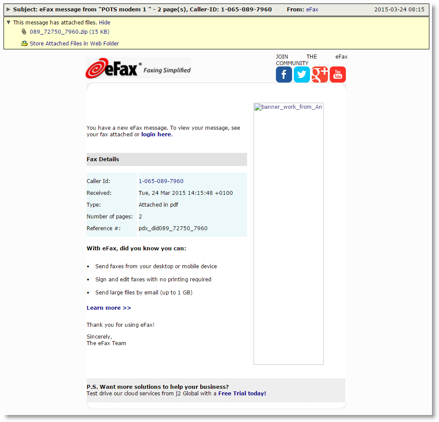Click the eFax logo image

click(x=138, y=68)
